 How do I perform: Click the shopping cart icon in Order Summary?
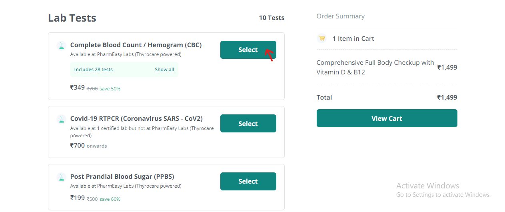(x=321, y=38)
